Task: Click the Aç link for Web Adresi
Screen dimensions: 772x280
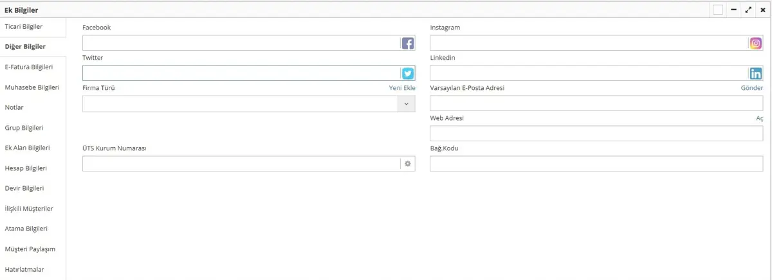Action: (759, 119)
